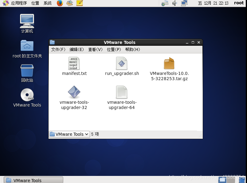This screenshot has width=247, height=183.
Task: Select the vmware-tools-upgrader-32 icon
Action: coord(74,92)
